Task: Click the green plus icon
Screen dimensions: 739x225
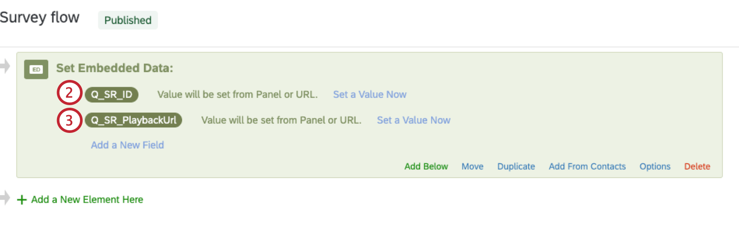Action: coord(22,200)
